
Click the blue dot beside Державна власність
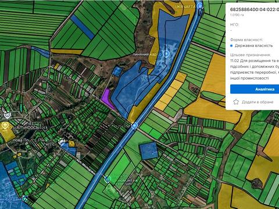(x=231, y=46)
